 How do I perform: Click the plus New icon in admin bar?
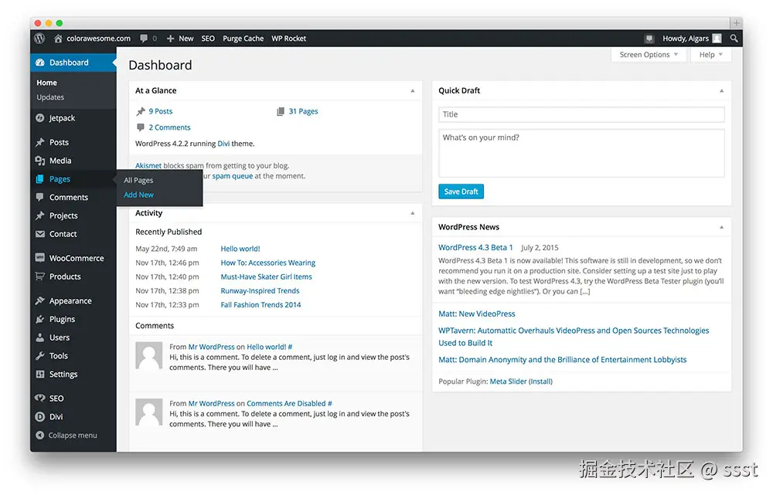pos(170,39)
